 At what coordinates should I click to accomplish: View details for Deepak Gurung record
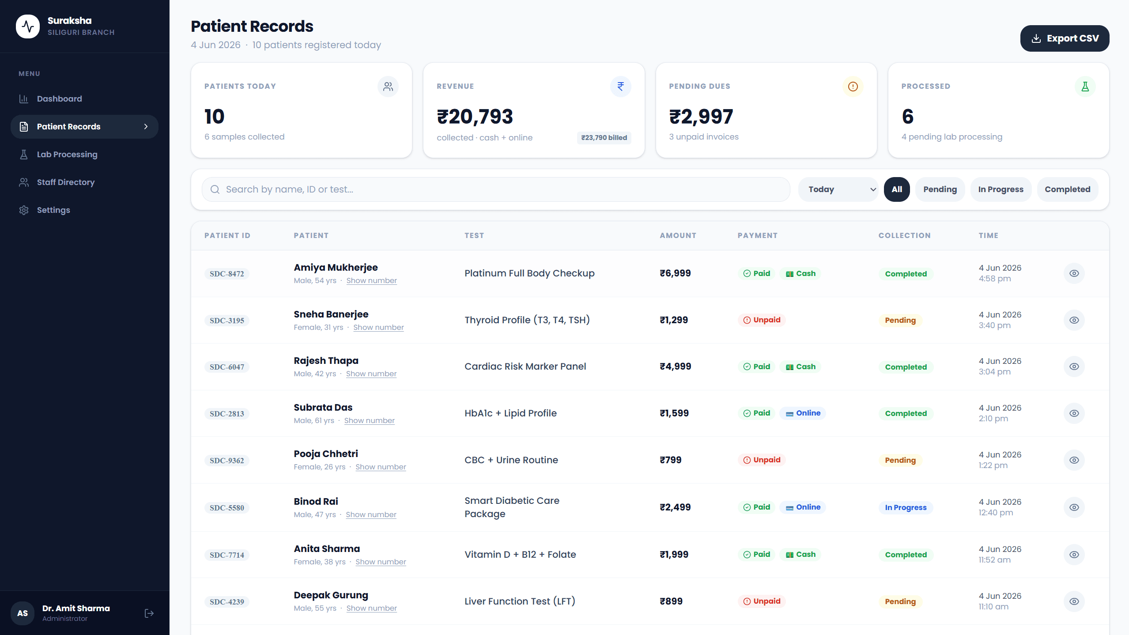1074,601
